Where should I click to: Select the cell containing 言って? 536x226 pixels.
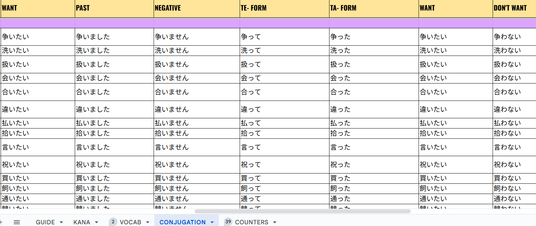(284, 147)
